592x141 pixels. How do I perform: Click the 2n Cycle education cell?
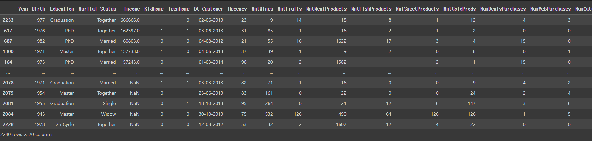(x=65, y=124)
